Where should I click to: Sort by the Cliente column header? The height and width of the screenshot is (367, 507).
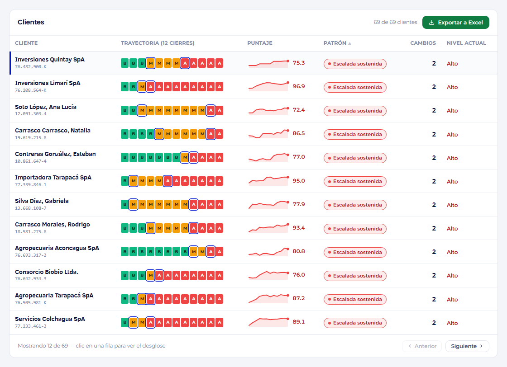26,43
